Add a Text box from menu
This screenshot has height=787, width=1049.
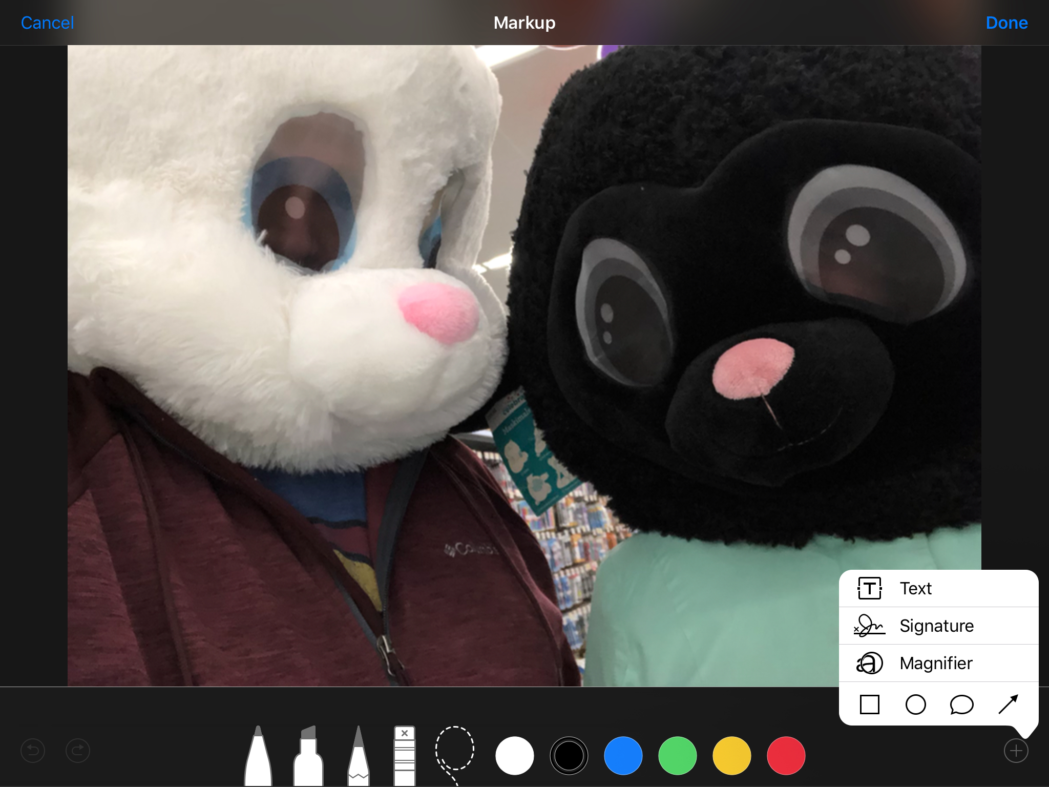click(x=938, y=588)
